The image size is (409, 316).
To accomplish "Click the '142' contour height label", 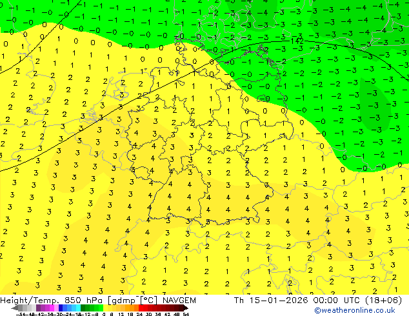I will tap(297, 41).
